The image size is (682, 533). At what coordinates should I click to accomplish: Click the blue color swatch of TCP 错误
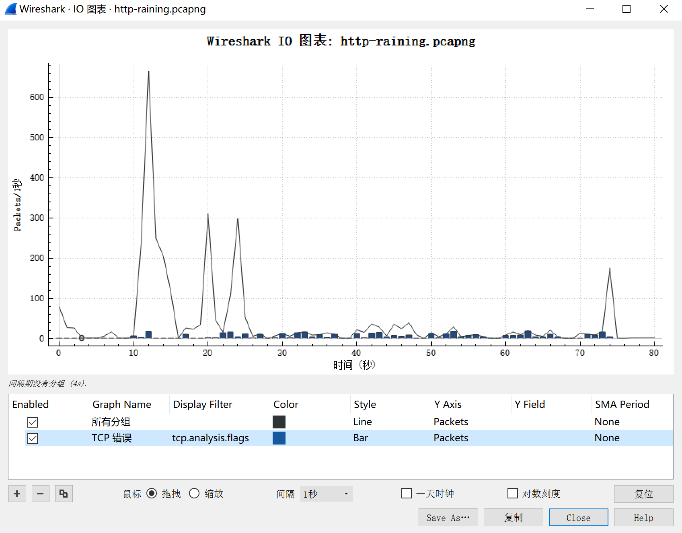pos(279,438)
